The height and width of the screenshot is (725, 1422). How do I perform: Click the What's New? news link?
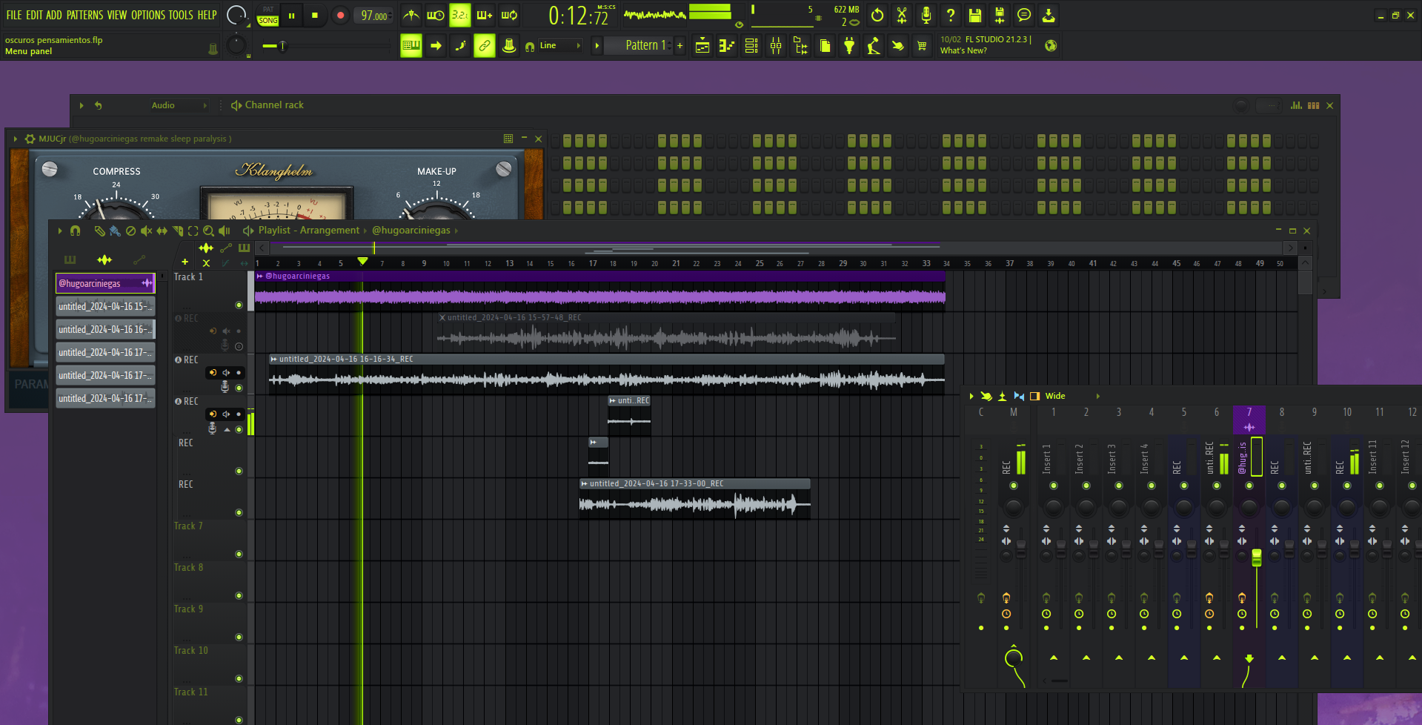click(963, 50)
